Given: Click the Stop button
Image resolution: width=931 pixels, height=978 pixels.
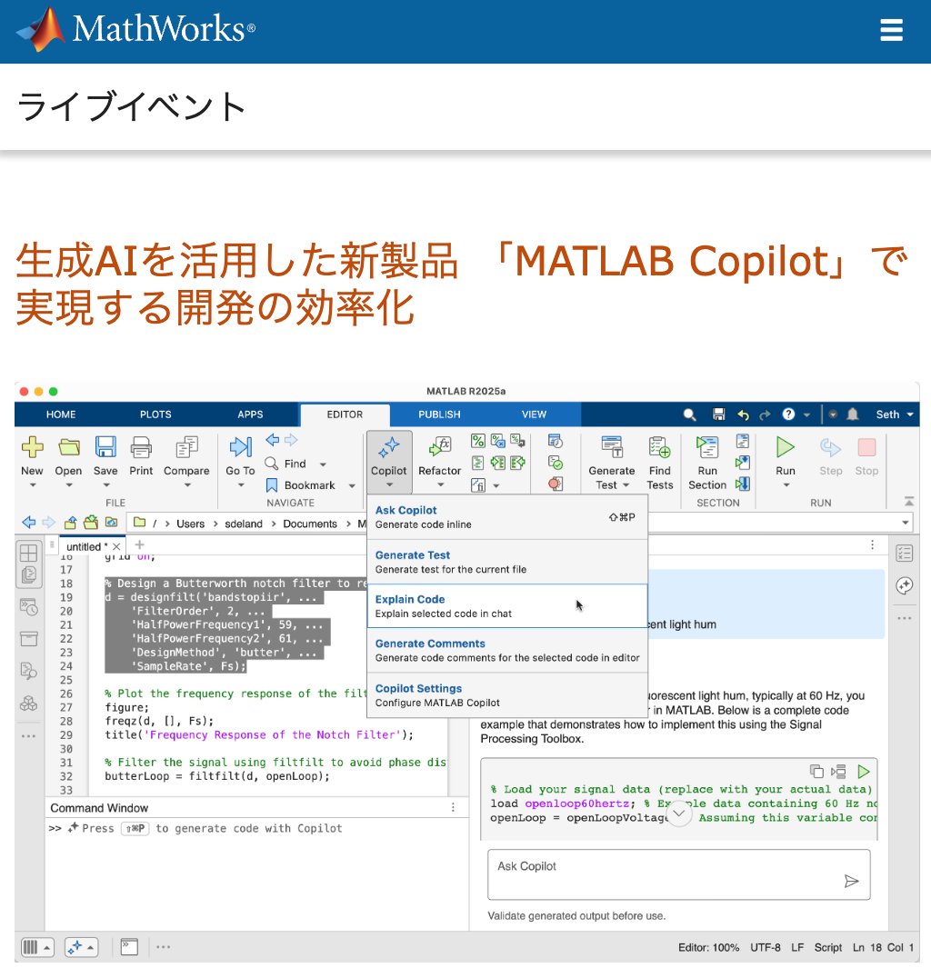Looking at the screenshot, I should (866, 456).
